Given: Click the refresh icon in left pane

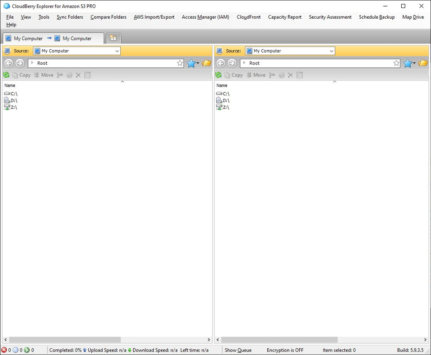Looking at the screenshot, I should pyautogui.click(x=6, y=75).
